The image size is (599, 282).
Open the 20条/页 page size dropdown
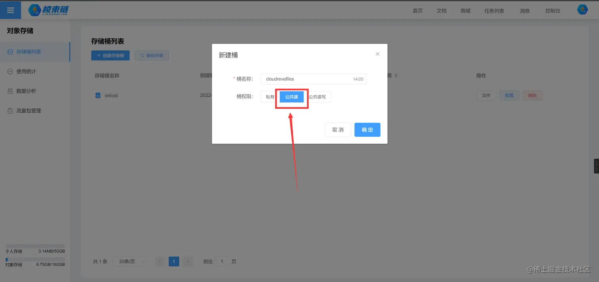point(130,261)
